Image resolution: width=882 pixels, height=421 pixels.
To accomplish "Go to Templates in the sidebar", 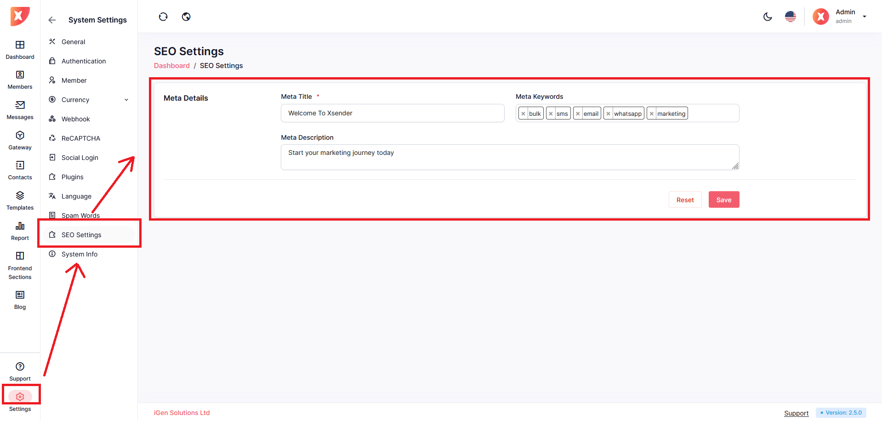I will [20, 196].
